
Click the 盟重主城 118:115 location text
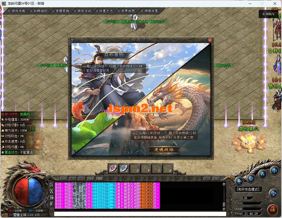[x=26, y=215]
